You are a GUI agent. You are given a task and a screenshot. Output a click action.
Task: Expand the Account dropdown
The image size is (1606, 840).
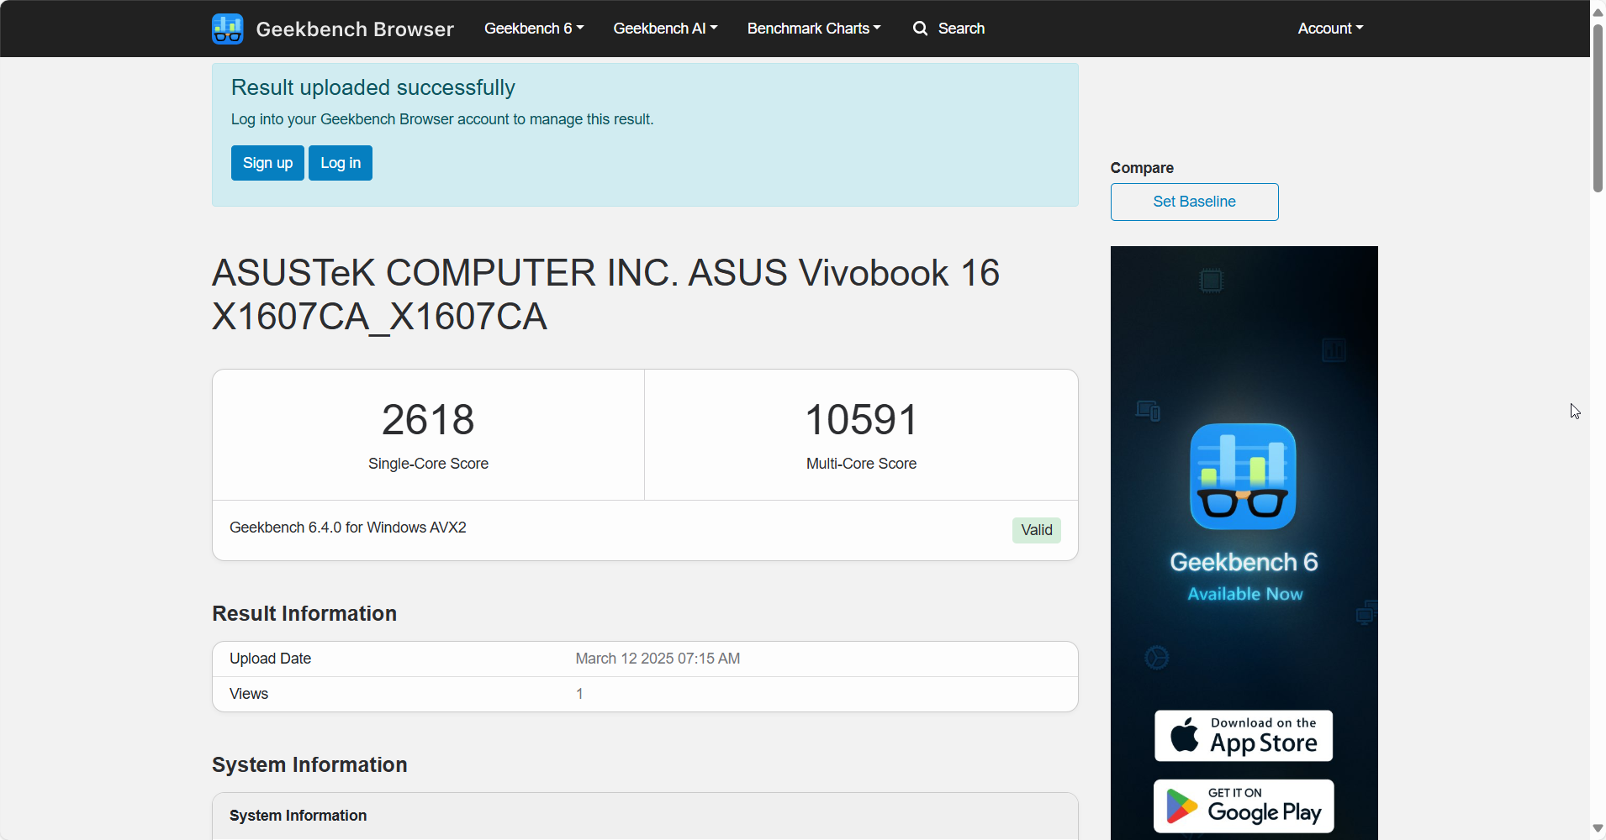pos(1330,29)
